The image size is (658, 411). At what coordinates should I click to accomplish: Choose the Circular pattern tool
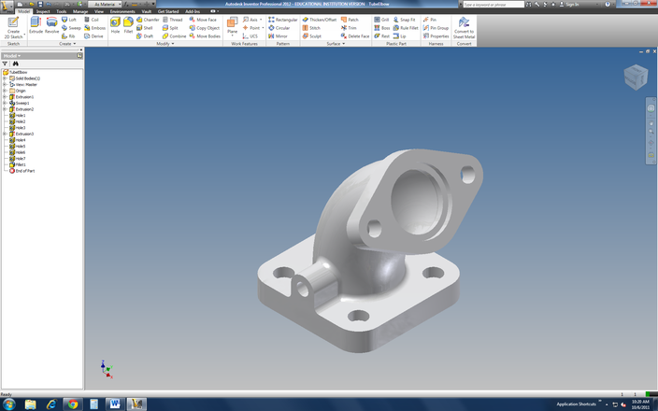click(279, 28)
